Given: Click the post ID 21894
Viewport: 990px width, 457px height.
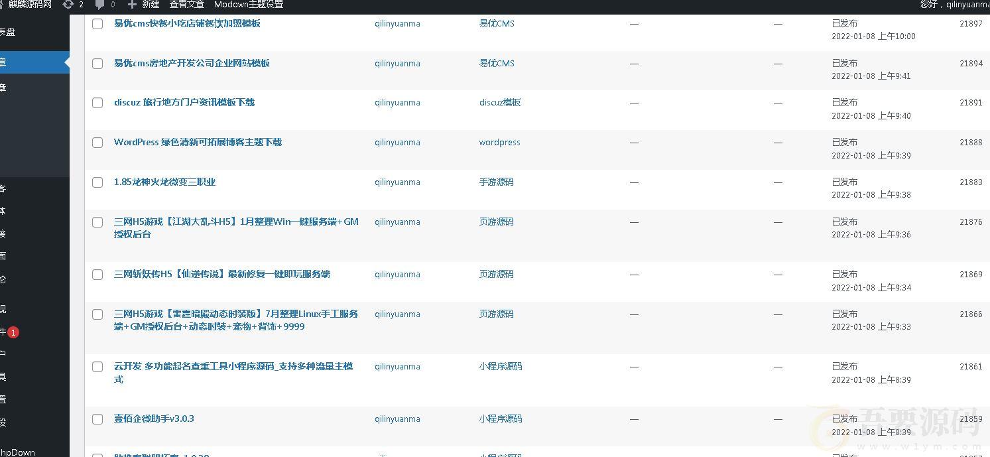Looking at the screenshot, I should 971,63.
